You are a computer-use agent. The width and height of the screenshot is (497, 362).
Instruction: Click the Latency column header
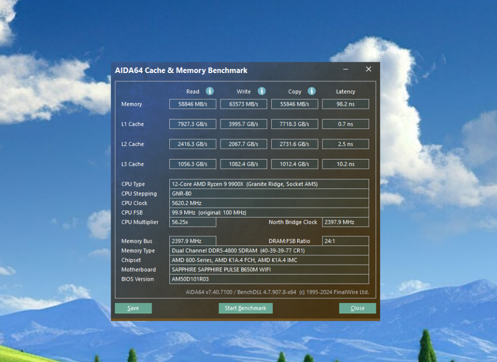tap(345, 92)
